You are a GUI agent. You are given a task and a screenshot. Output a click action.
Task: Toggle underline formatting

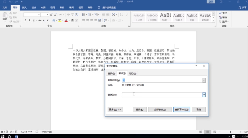coord(33,20)
